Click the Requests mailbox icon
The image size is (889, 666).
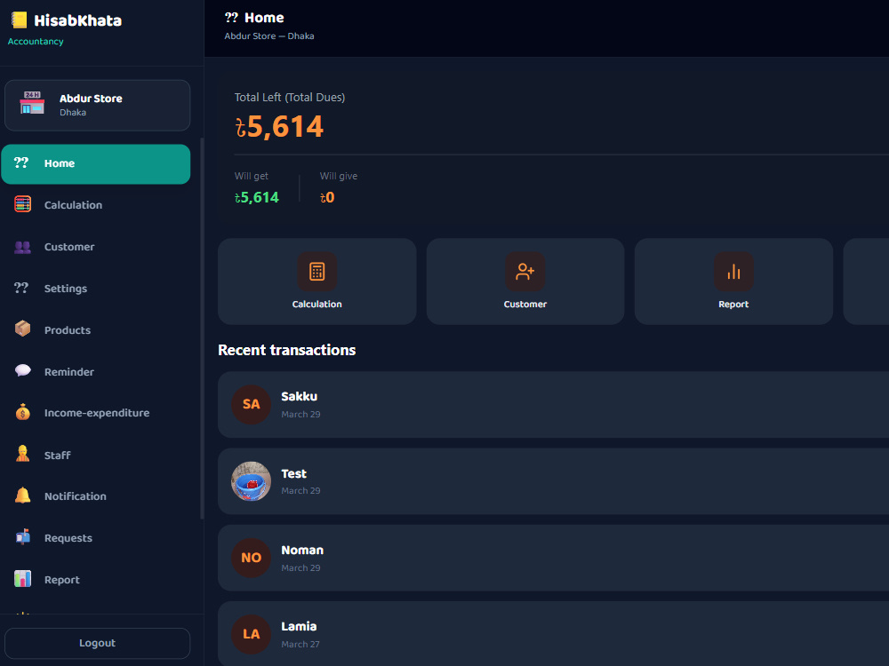23,537
